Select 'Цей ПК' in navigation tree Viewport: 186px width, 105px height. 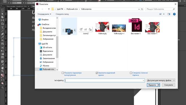point(45,44)
